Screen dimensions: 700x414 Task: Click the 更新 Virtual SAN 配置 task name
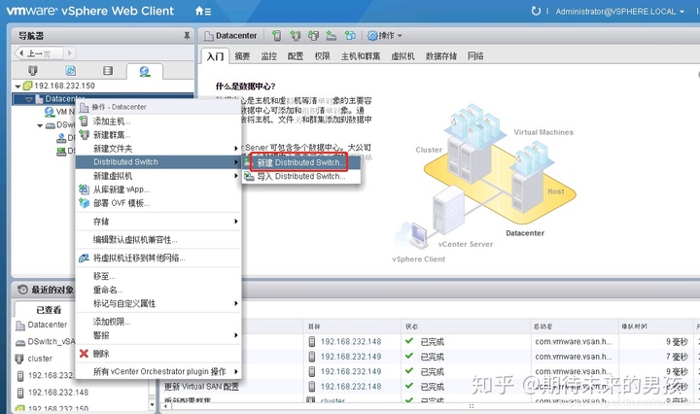pos(201,387)
